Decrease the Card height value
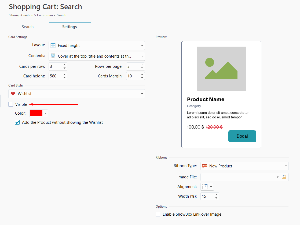 point(64,78)
